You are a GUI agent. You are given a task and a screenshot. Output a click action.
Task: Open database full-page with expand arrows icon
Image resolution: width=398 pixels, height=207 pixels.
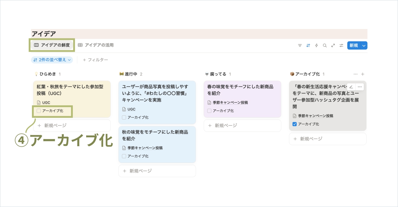point(333,46)
